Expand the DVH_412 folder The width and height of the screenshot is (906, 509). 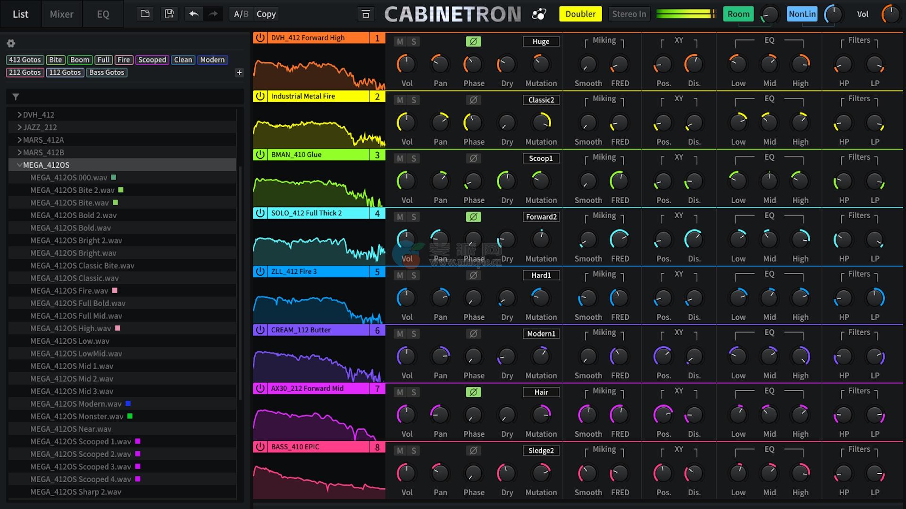tap(20, 115)
